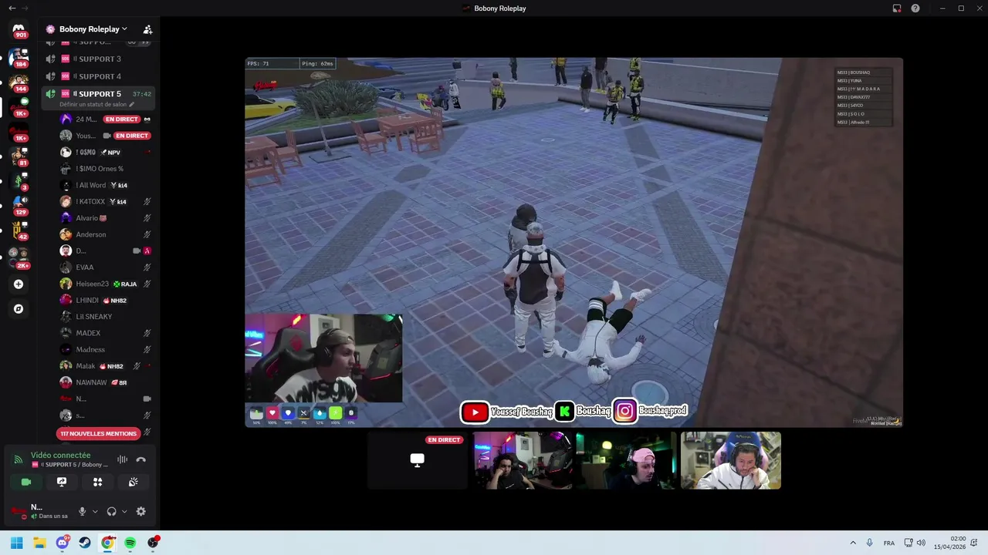Open user settings gear

point(140,511)
